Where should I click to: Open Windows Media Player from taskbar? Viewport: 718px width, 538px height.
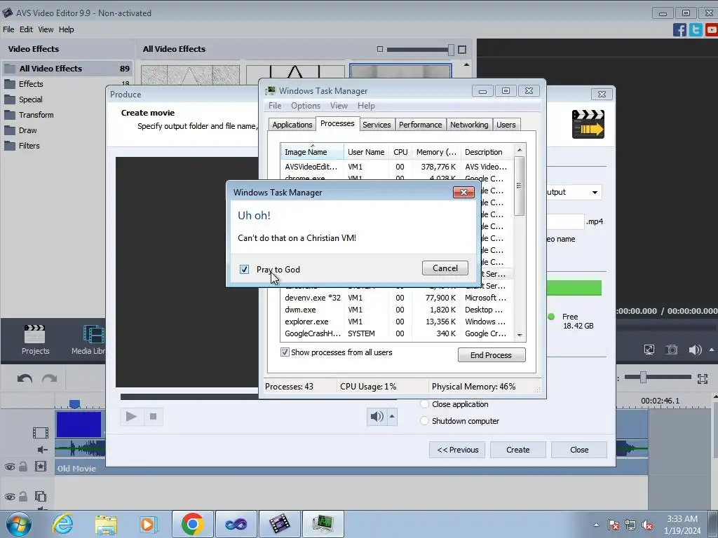click(149, 524)
